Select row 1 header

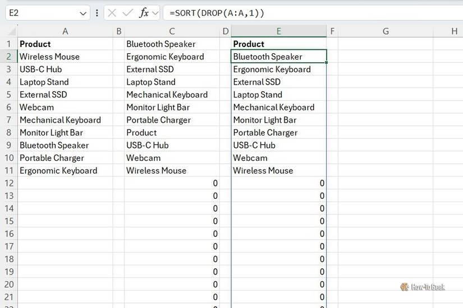click(x=9, y=44)
